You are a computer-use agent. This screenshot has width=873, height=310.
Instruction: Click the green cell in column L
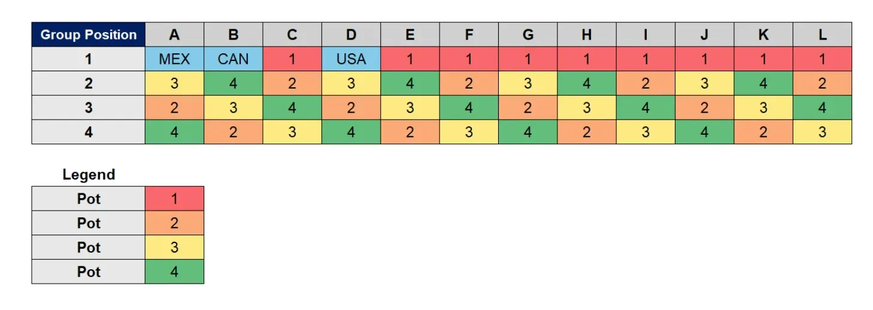tap(822, 108)
